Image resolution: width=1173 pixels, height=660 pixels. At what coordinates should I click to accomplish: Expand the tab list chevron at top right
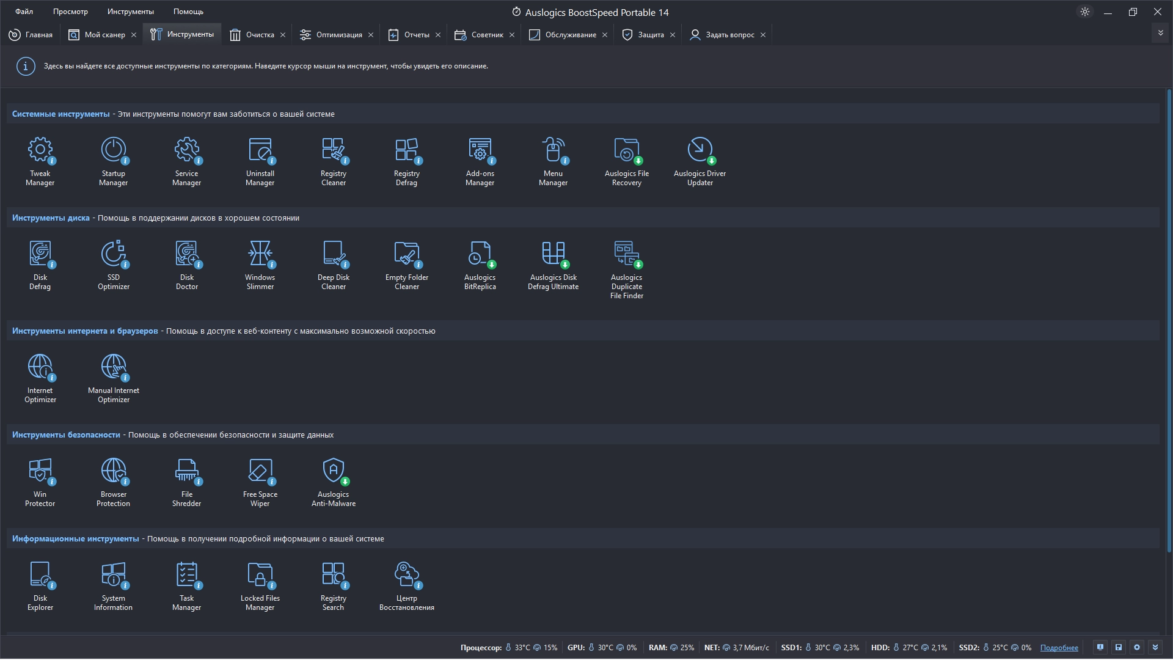point(1160,33)
